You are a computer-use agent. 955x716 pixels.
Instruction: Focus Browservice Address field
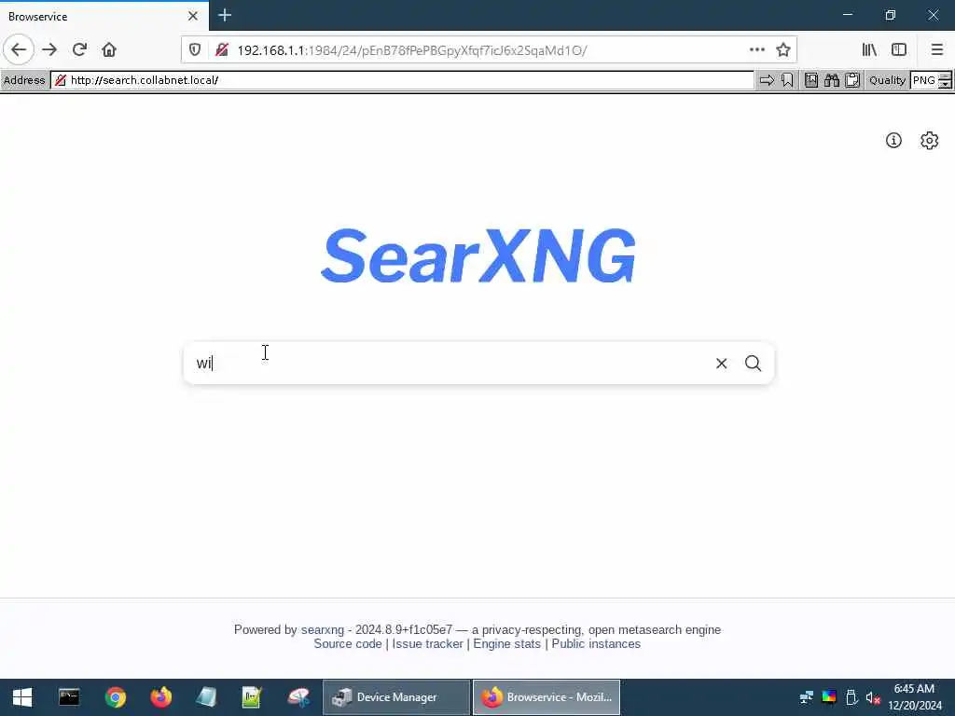tap(403, 80)
